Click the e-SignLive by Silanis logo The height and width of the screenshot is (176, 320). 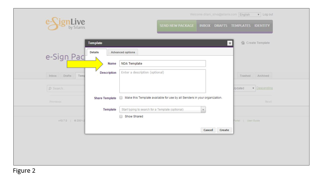[x=65, y=24]
